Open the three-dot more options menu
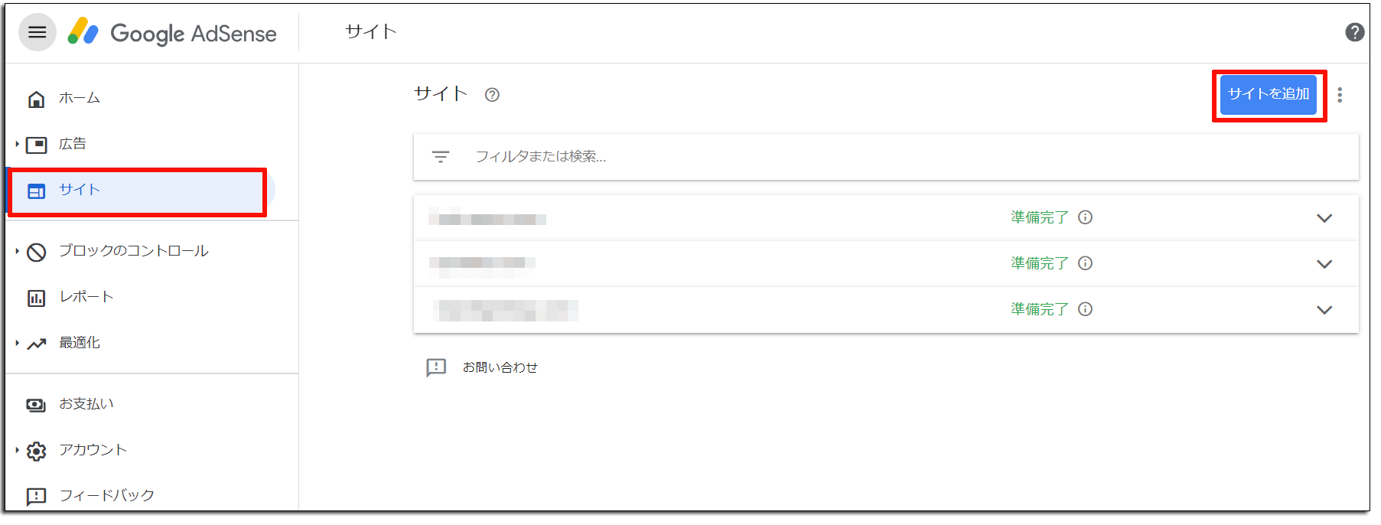Image resolution: width=1381 pixels, height=525 pixels. tap(1339, 95)
